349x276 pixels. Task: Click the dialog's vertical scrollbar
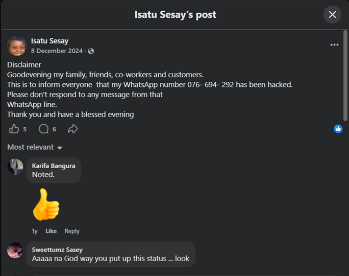coord(345,76)
